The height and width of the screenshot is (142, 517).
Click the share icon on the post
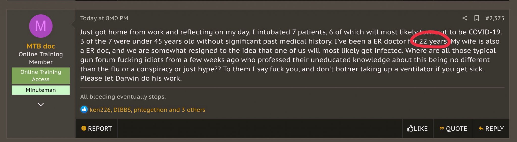pos(464,18)
